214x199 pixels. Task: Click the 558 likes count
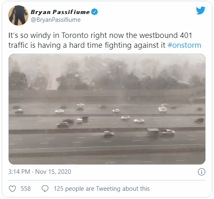26,189
